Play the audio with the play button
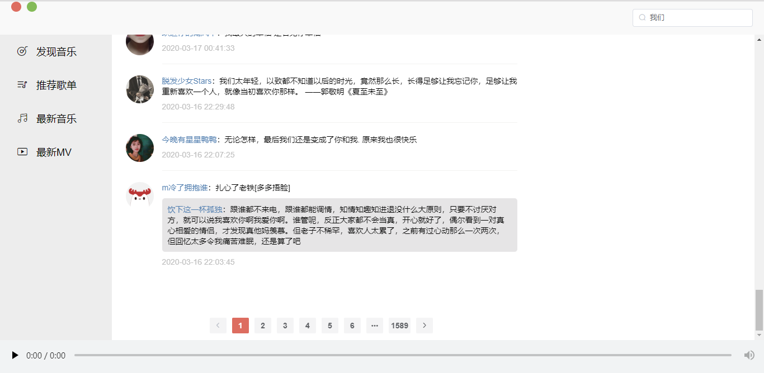764x373 pixels. [15, 355]
